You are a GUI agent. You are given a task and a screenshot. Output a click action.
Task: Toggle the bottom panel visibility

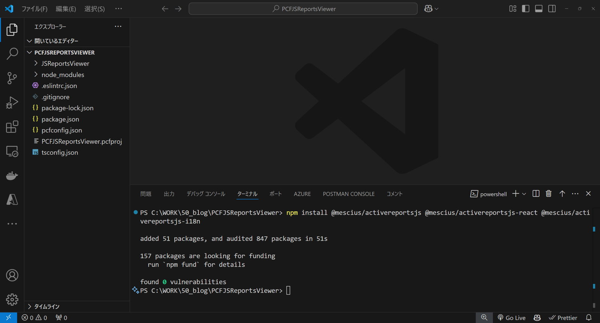coord(539,9)
